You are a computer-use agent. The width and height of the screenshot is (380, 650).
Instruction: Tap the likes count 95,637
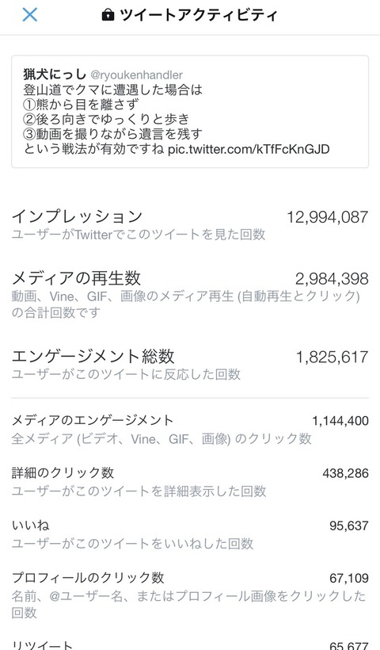click(x=348, y=526)
